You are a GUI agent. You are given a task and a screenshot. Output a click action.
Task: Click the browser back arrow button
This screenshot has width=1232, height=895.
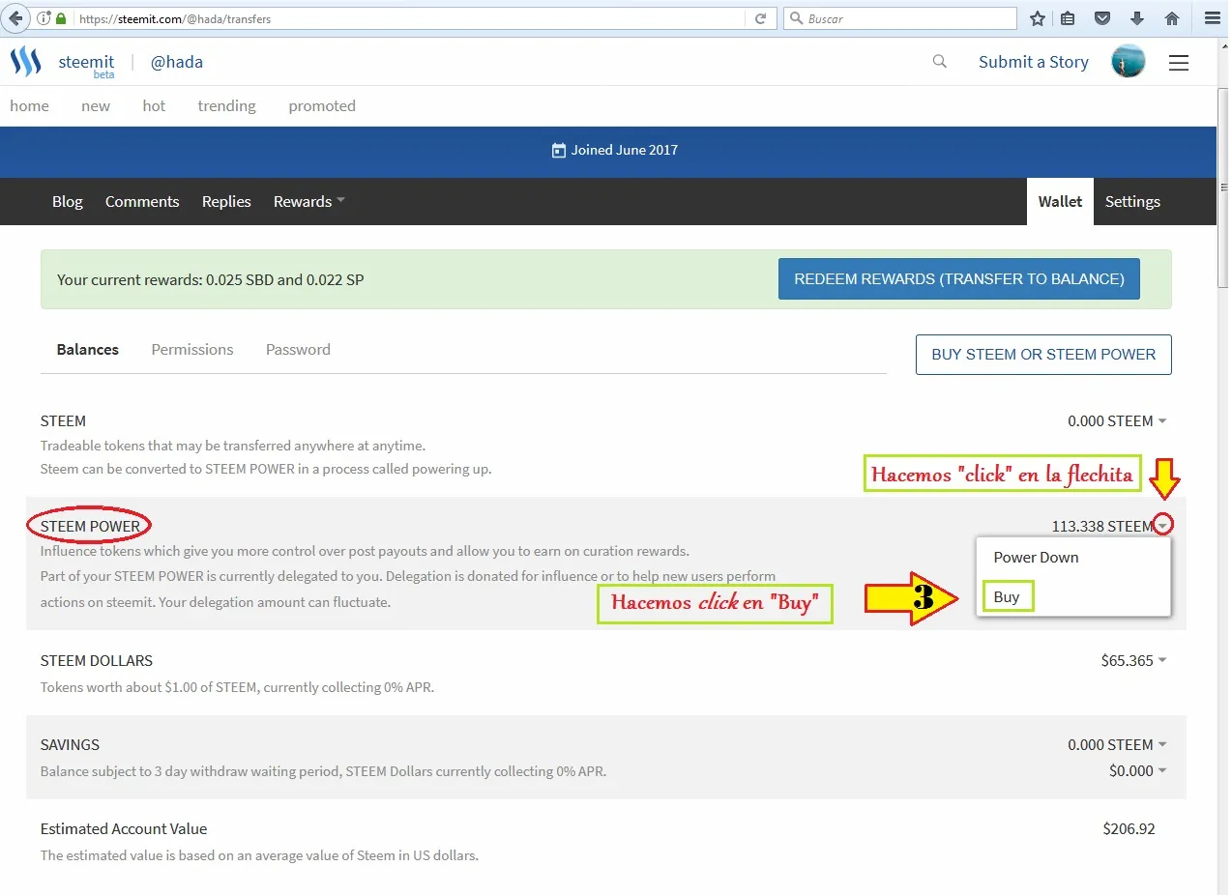16,18
